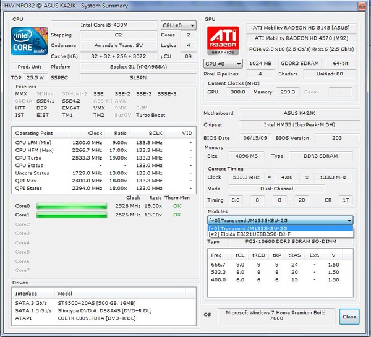Image resolution: width=371 pixels, height=337 pixels.
Task: Click the Shaders field Unified: 80
Action: tap(330, 74)
